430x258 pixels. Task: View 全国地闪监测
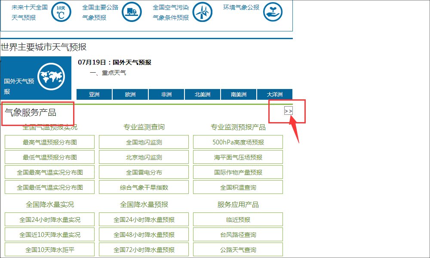pos(143,142)
